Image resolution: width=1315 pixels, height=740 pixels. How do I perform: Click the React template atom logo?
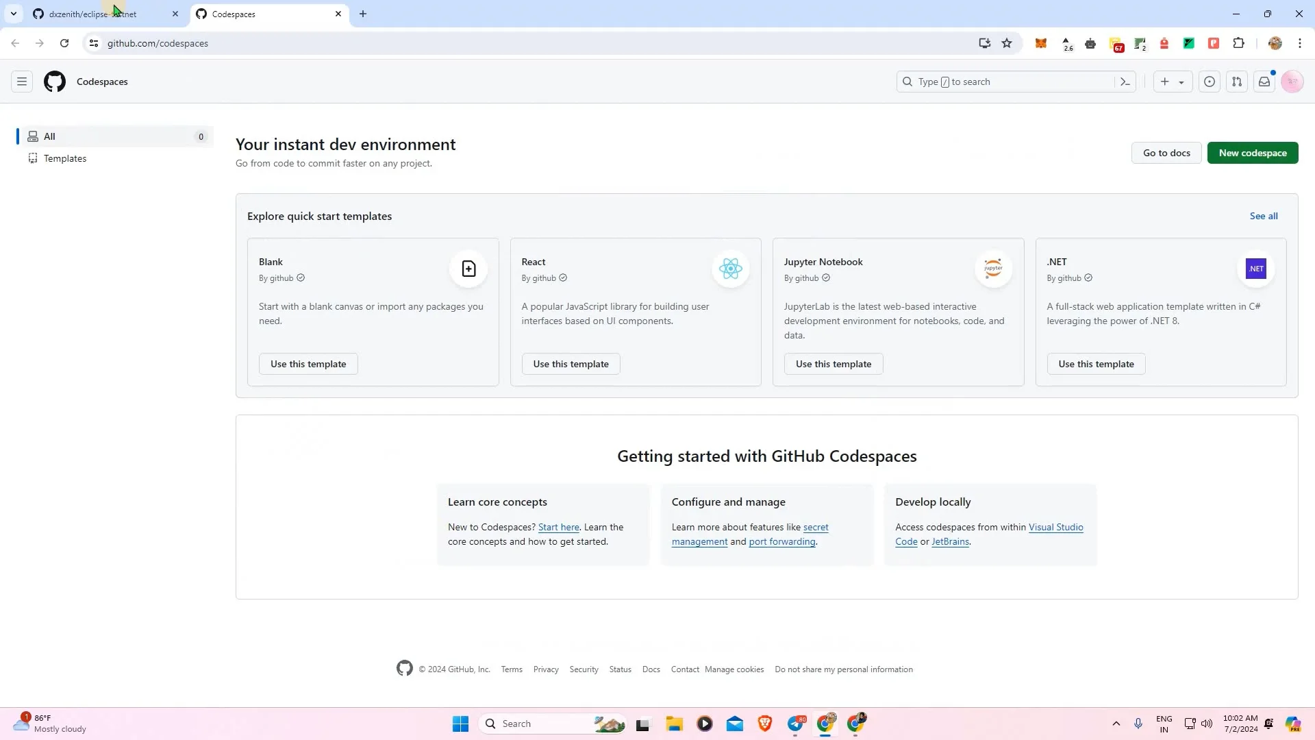coord(731,269)
